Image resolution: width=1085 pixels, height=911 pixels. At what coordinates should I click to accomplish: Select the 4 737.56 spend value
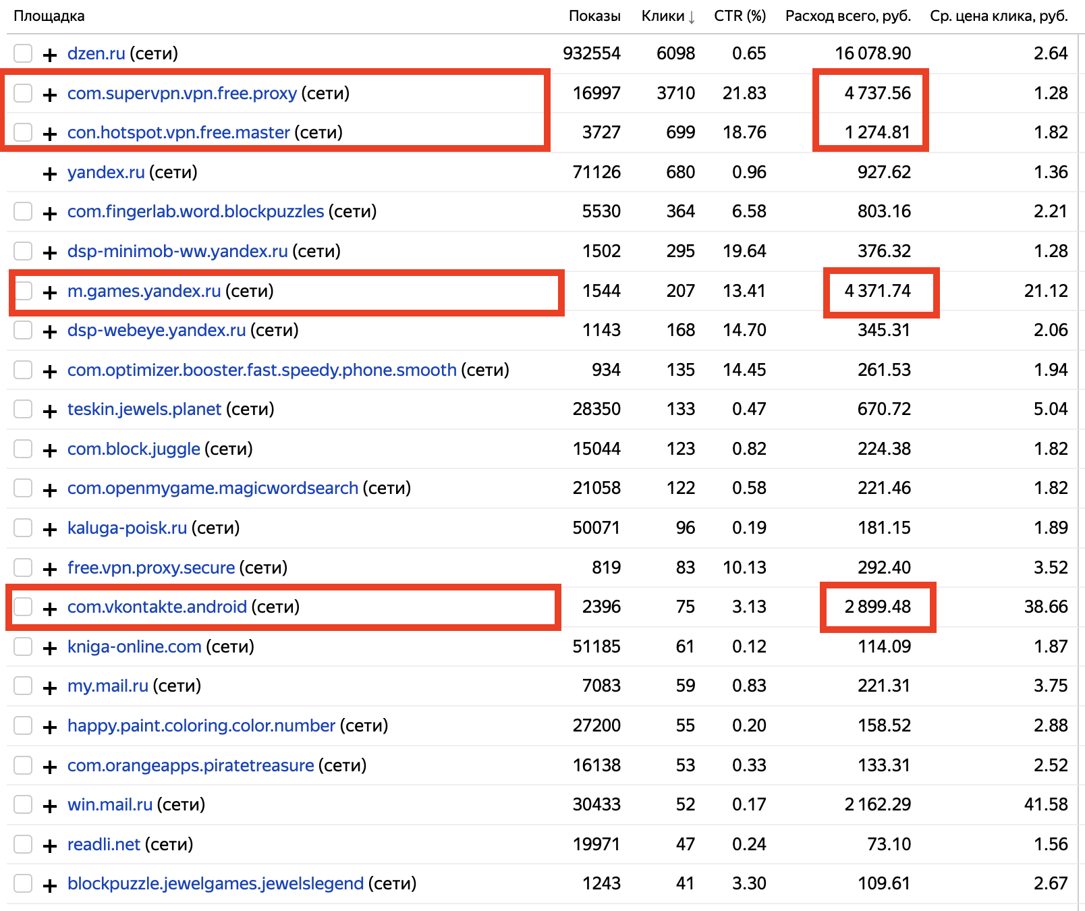click(x=878, y=93)
